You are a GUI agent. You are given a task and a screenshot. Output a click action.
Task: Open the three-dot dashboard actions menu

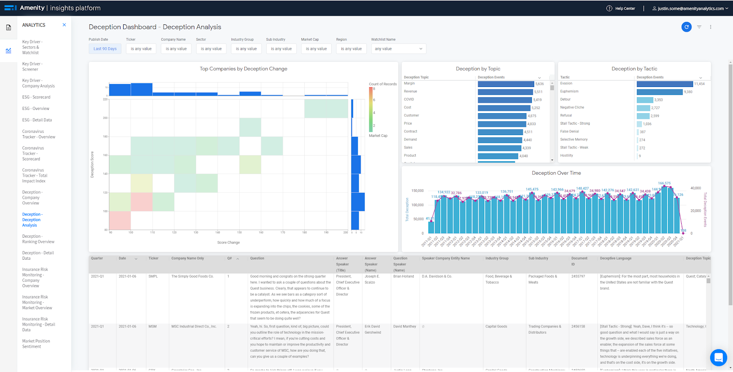(711, 27)
